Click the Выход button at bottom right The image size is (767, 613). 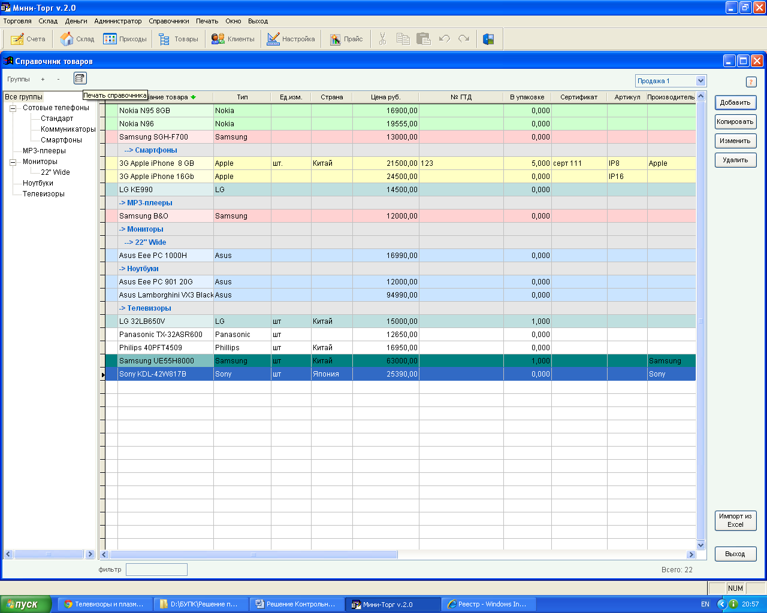[x=735, y=554]
